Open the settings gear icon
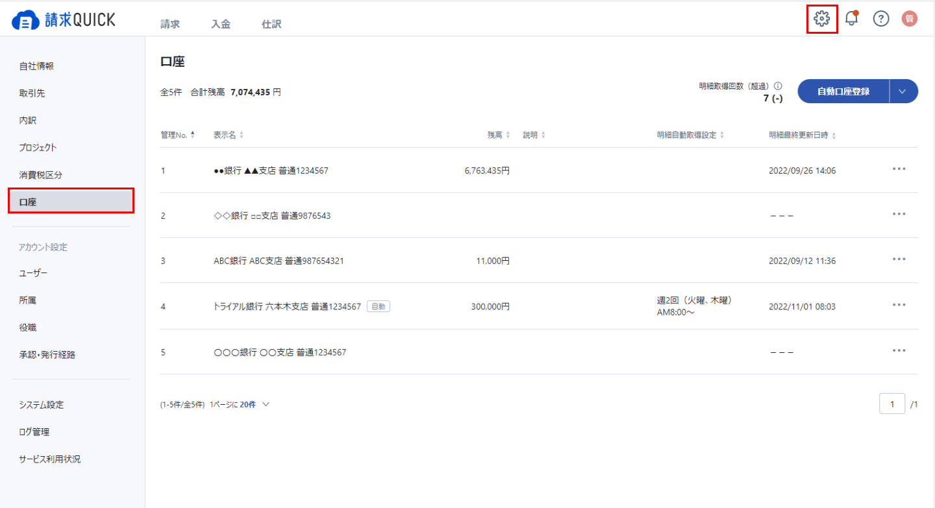Screen dimensions: 935x508 tap(821, 19)
